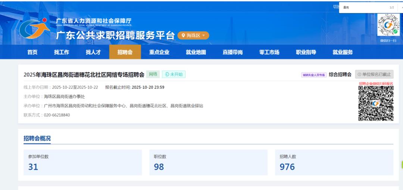Viewport: 403px width, 190px height.
Task: Go to the 首页 tab
Action: (x=32, y=52)
